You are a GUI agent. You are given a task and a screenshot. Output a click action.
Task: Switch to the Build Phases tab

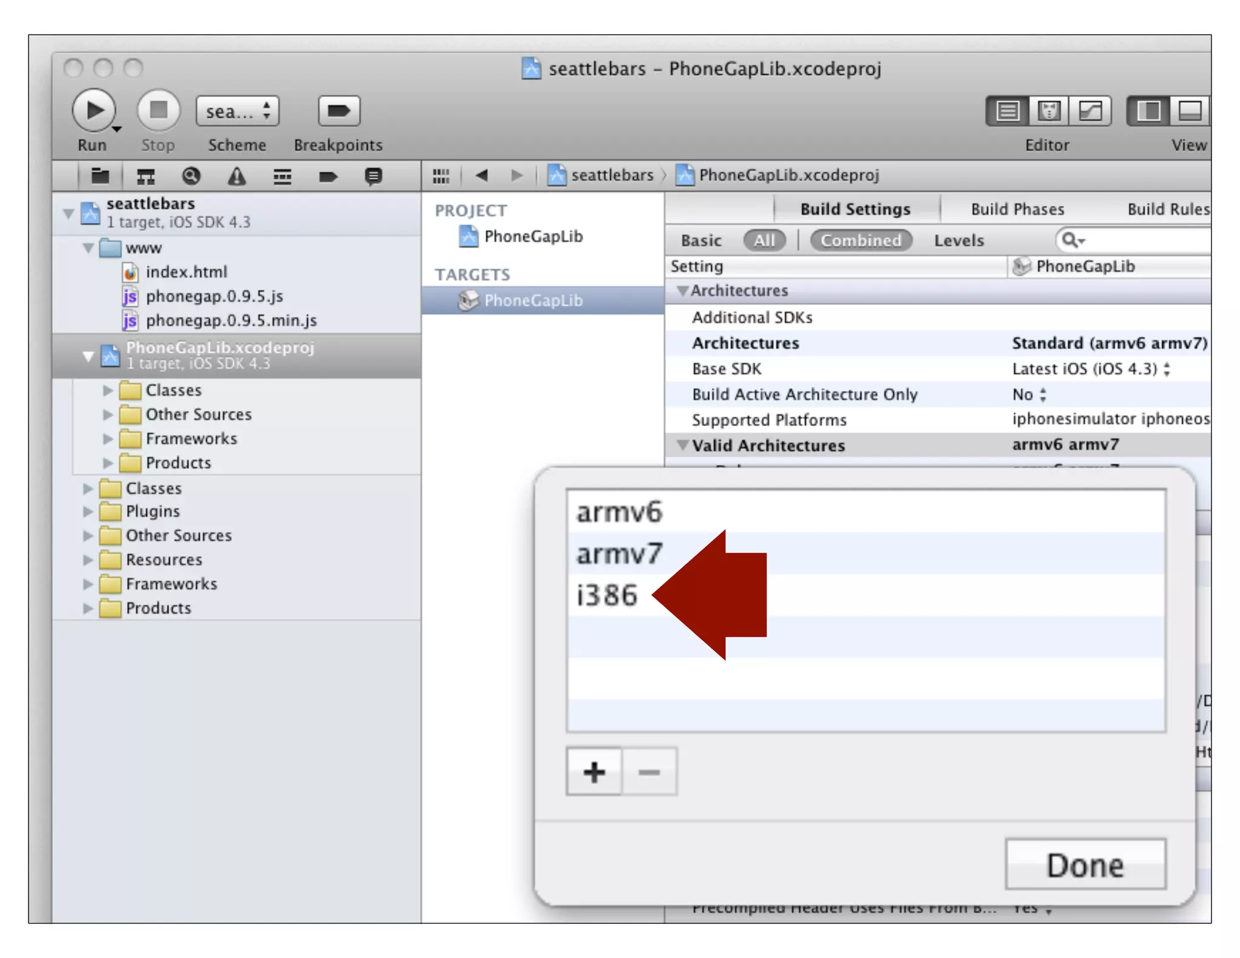coord(1017,209)
